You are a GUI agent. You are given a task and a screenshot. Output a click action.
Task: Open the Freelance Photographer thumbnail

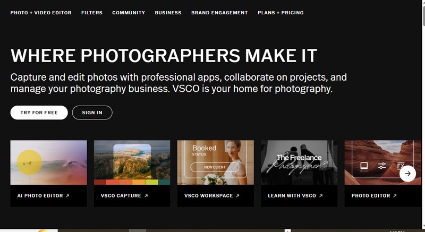tap(299, 162)
